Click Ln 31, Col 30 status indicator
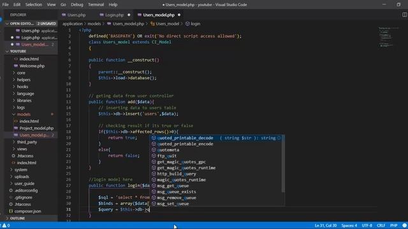 click(326, 225)
